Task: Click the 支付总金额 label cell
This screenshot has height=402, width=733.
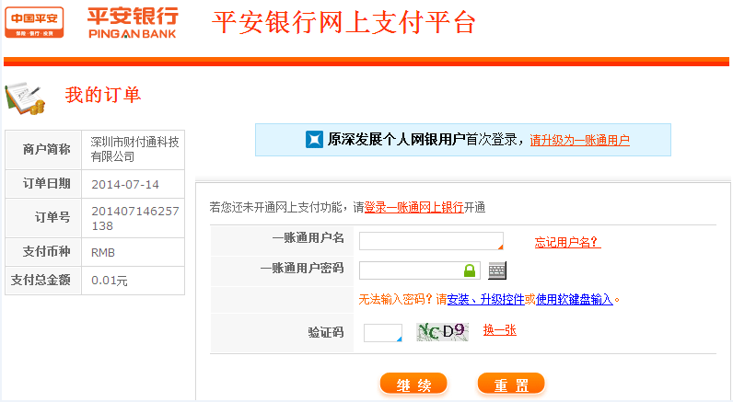Action: pyautogui.click(x=43, y=281)
